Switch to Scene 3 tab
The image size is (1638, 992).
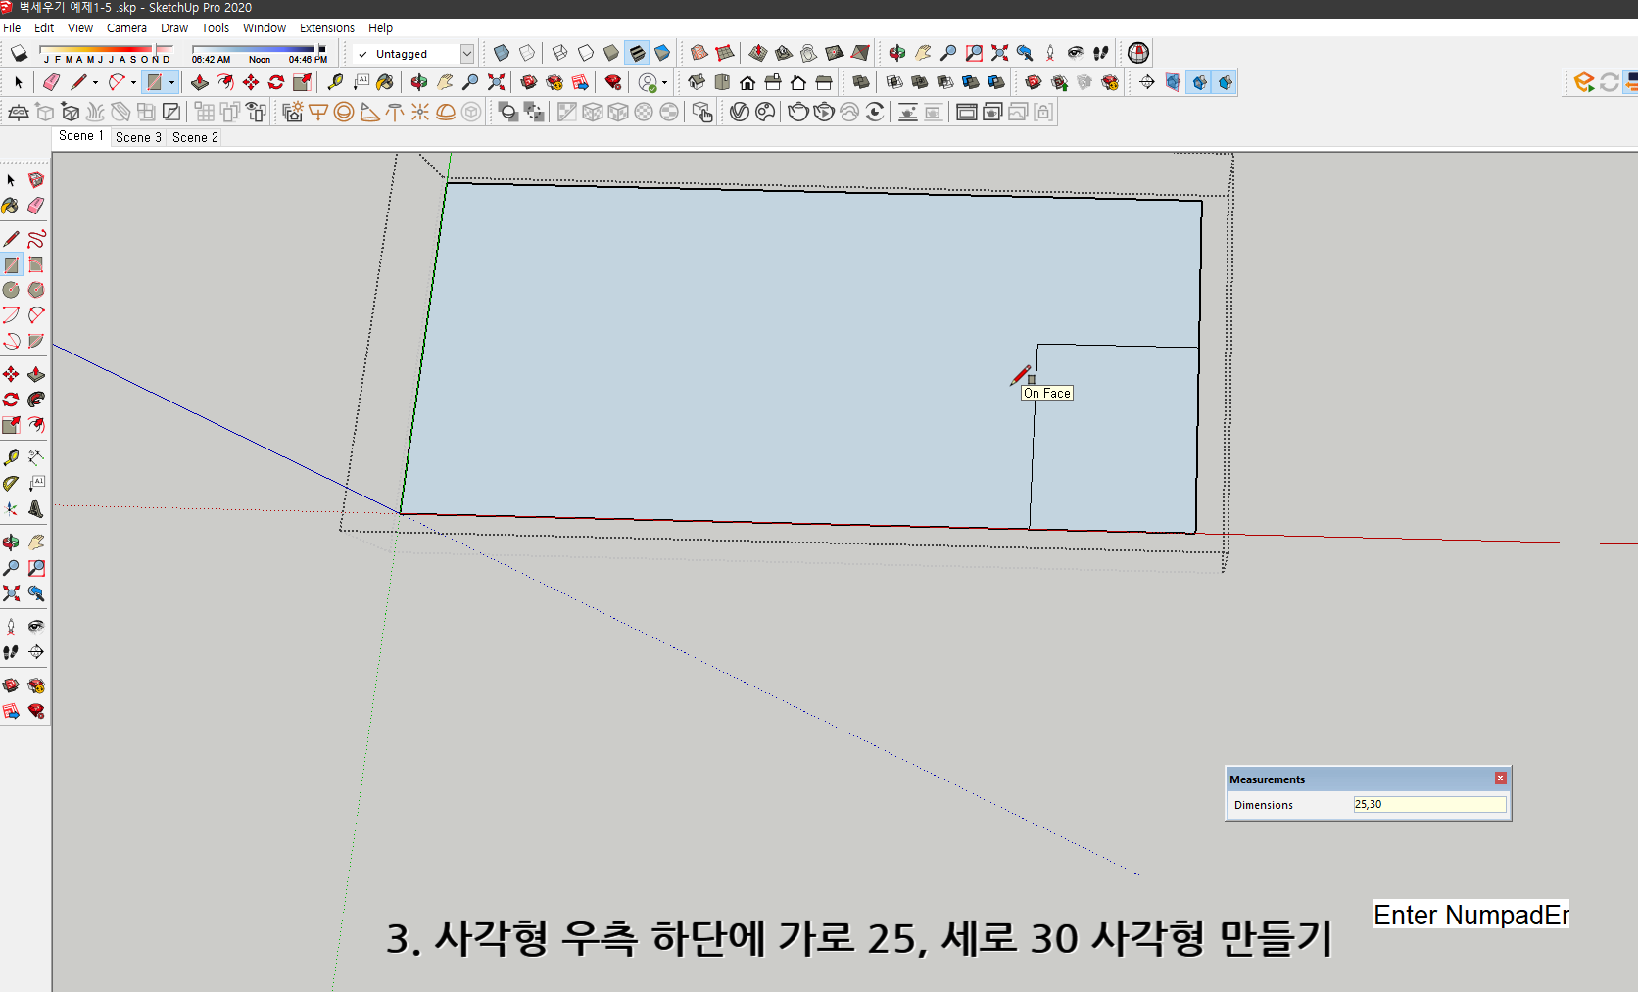coord(137,137)
